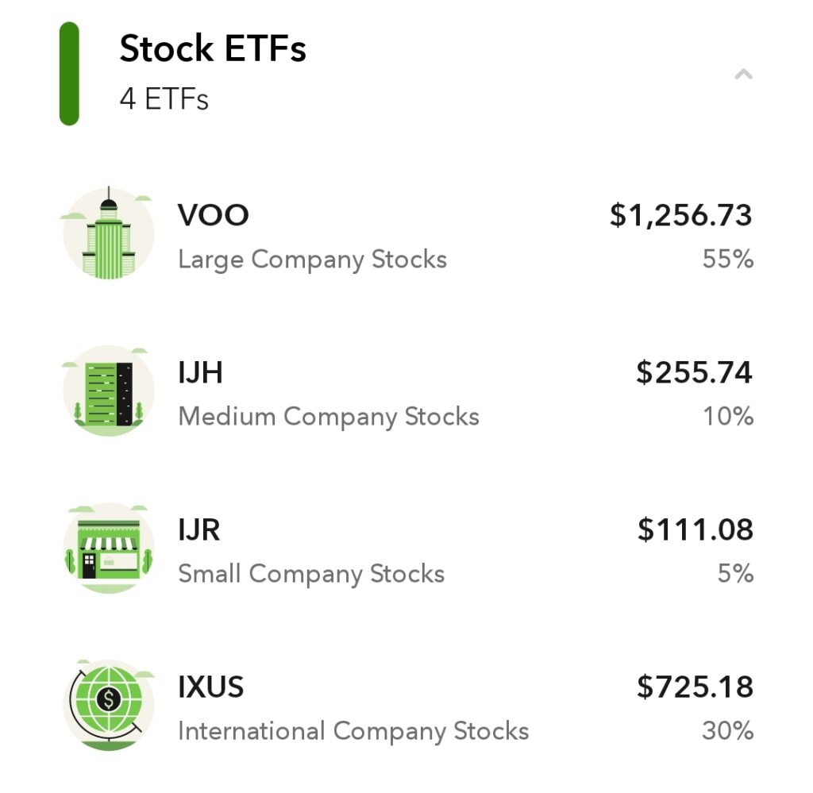Image resolution: width=813 pixels, height=793 pixels.
Task: Select the Medium Company Stocks label
Action: pyautogui.click(x=329, y=417)
